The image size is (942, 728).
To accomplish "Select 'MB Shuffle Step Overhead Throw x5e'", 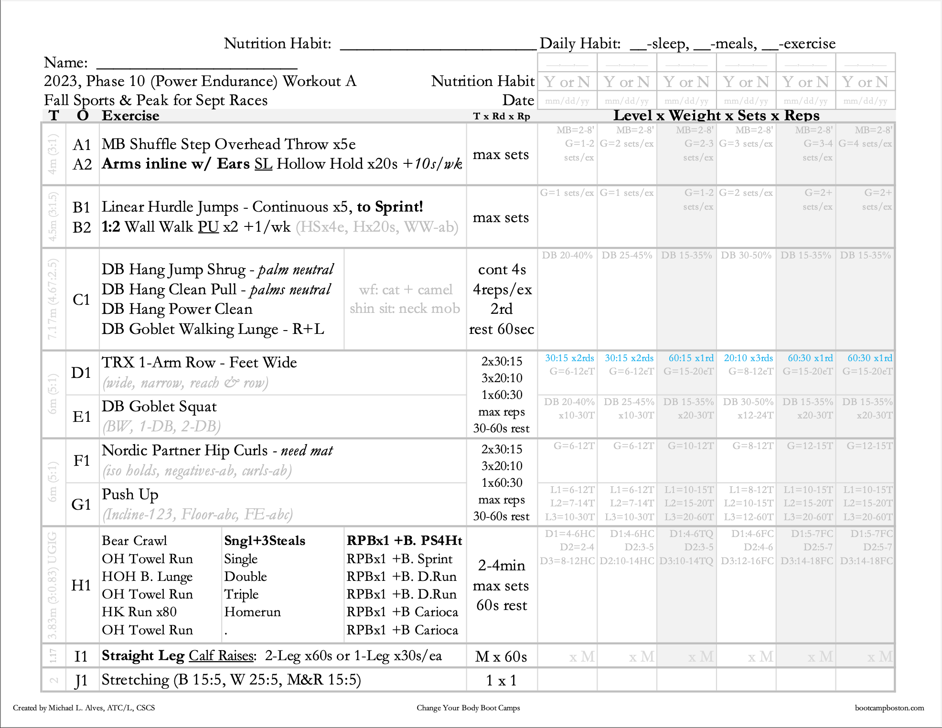I will (x=228, y=144).
